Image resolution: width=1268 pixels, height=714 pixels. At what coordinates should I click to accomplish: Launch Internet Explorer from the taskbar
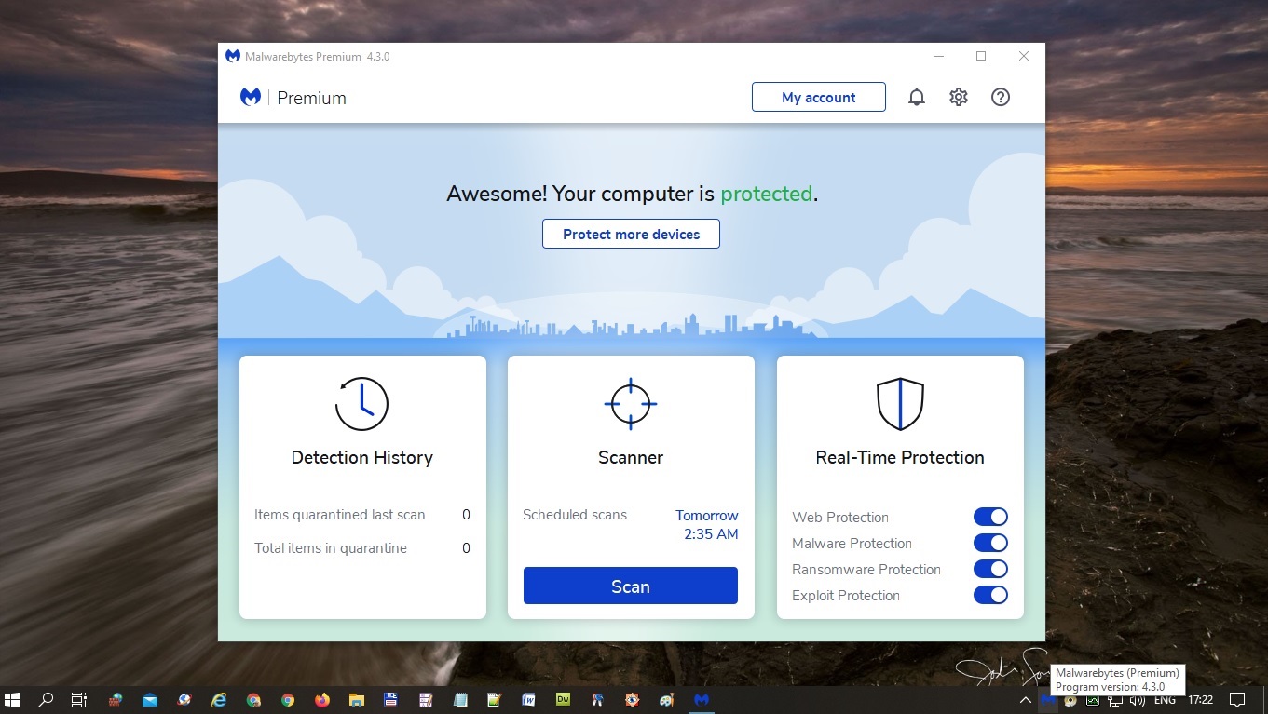[x=219, y=699]
